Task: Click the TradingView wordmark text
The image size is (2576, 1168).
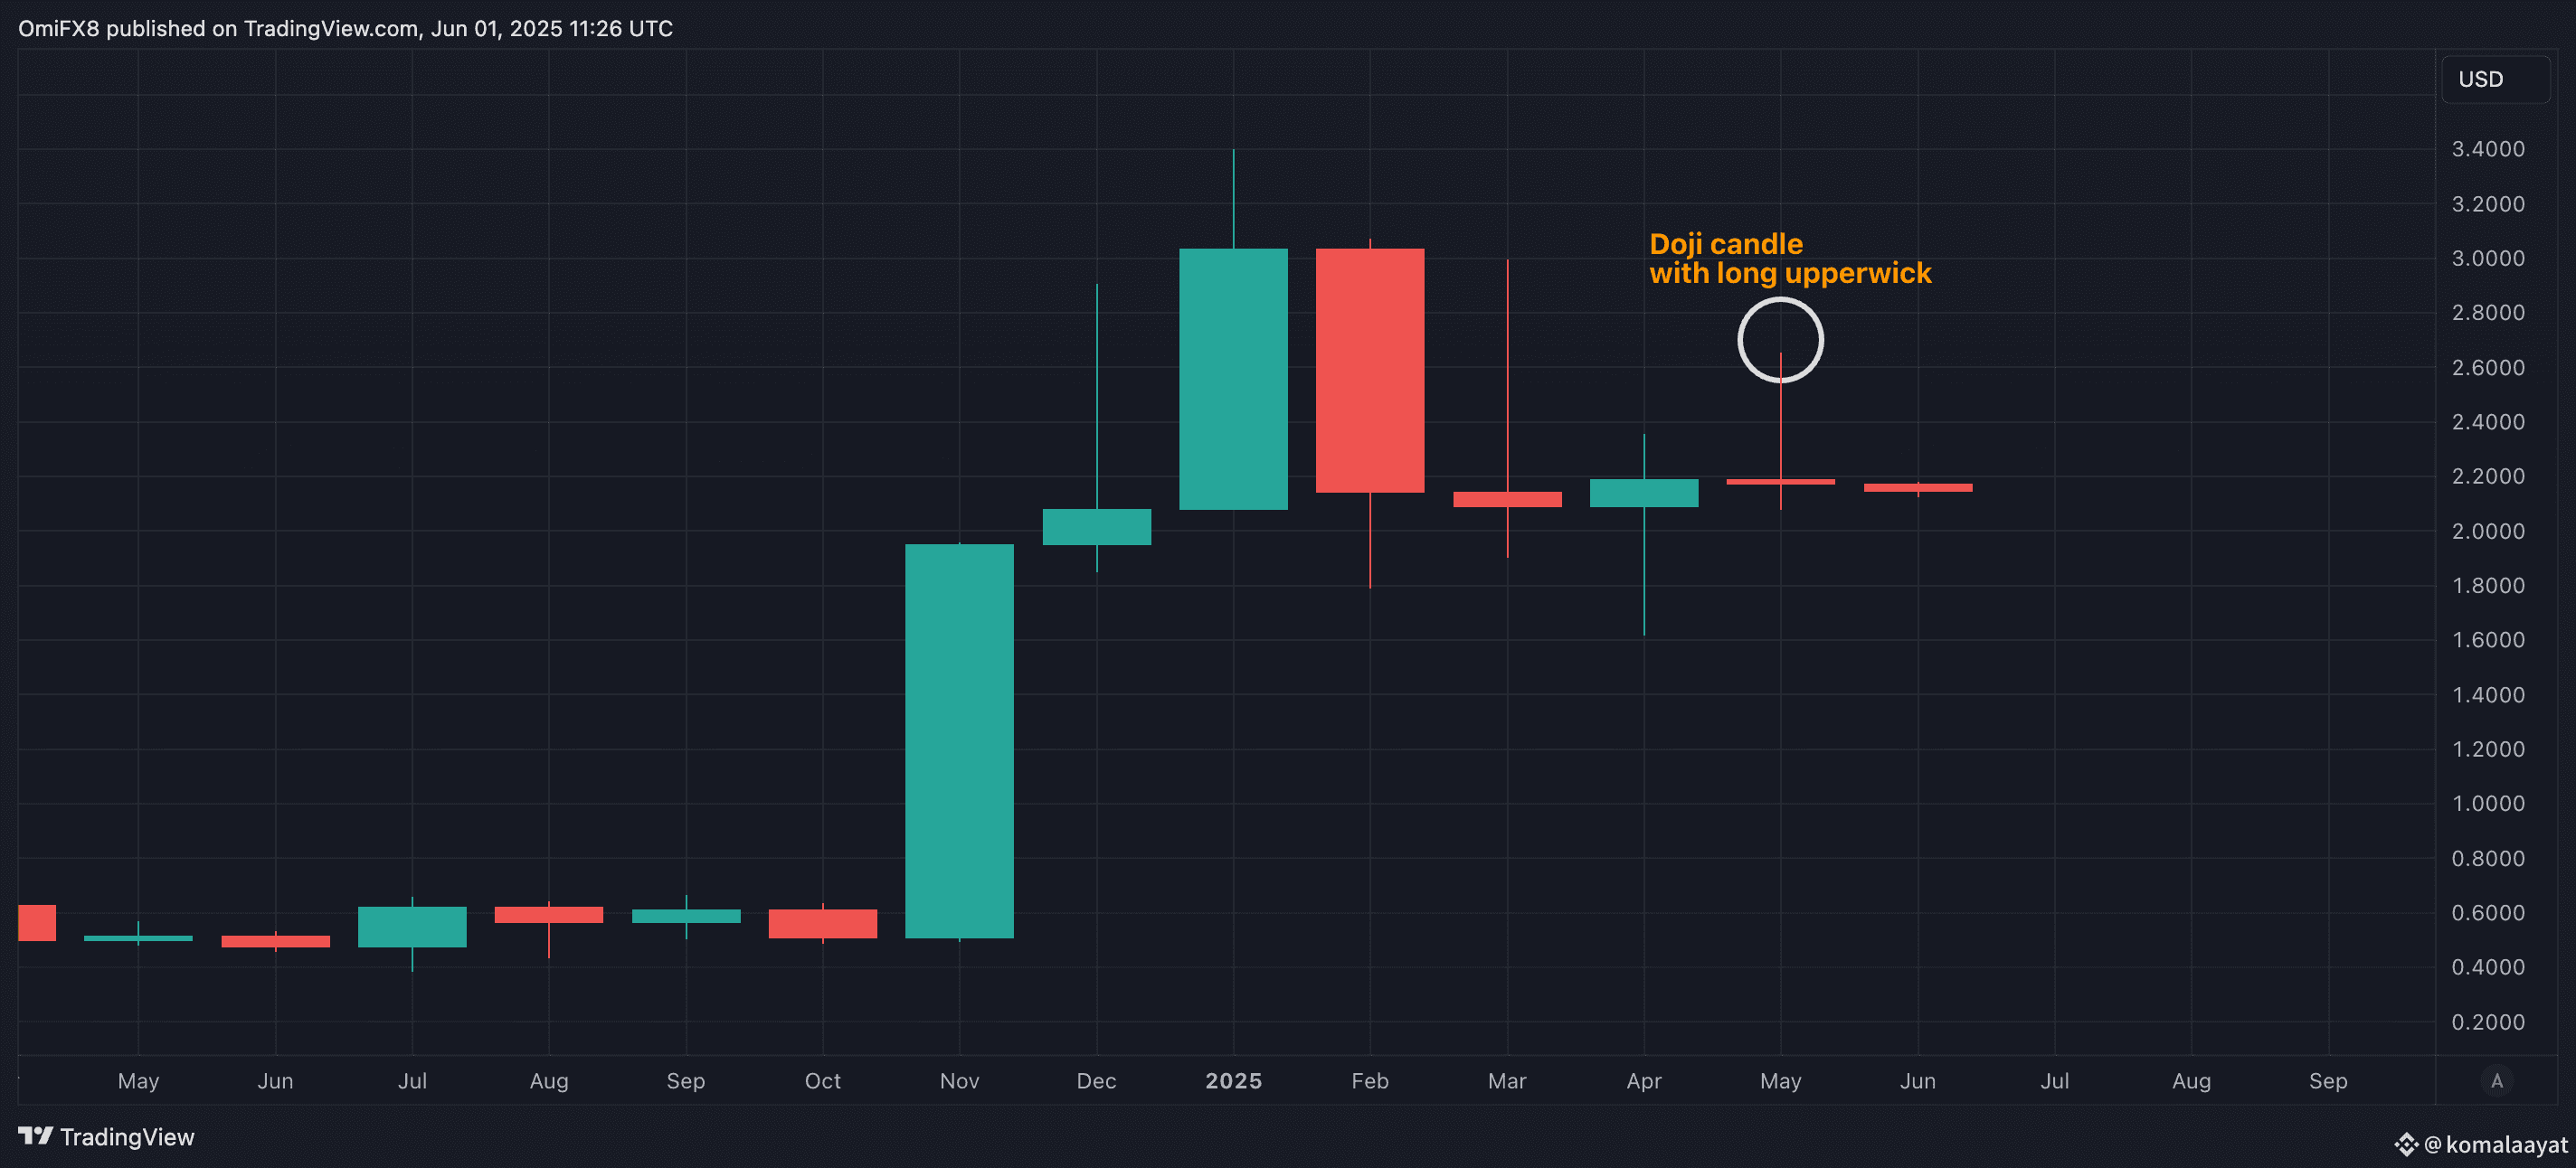Action: [127, 1137]
